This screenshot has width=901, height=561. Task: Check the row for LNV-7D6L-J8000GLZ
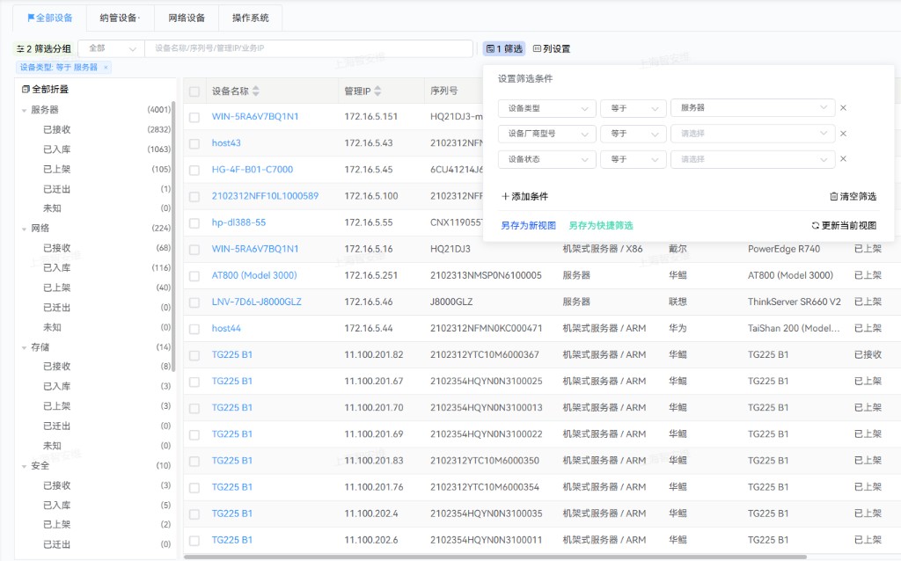click(194, 302)
